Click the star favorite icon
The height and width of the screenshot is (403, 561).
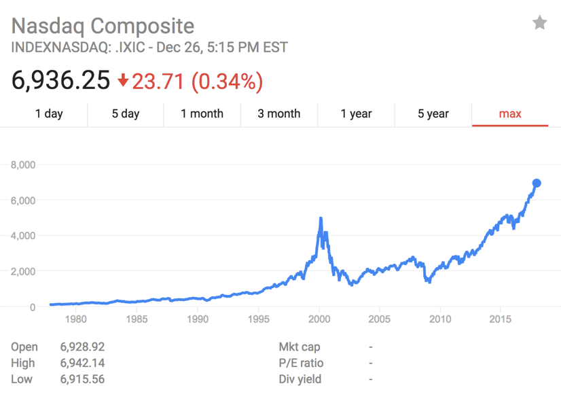click(539, 23)
